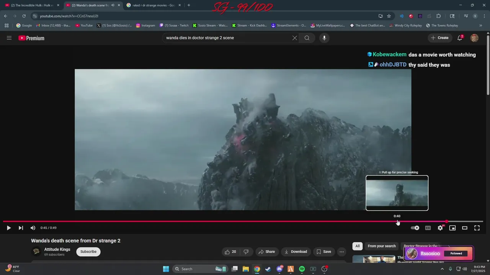490x275 pixels.
Task: Click the seek preview thumbnail
Action: point(397,193)
